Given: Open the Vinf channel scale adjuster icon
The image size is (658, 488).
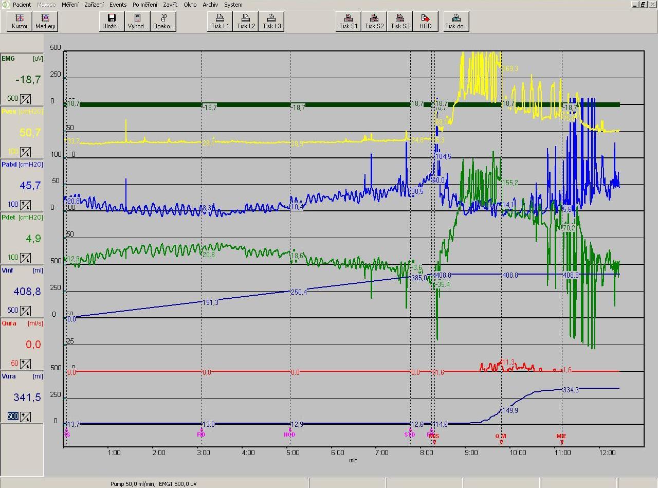Looking at the screenshot, I should (x=25, y=311).
